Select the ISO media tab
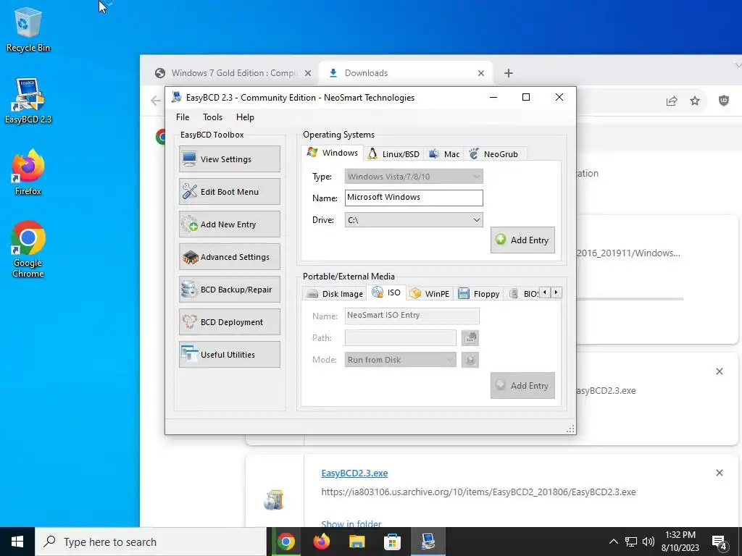The width and height of the screenshot is (742, 556). [x=387, y=292]
